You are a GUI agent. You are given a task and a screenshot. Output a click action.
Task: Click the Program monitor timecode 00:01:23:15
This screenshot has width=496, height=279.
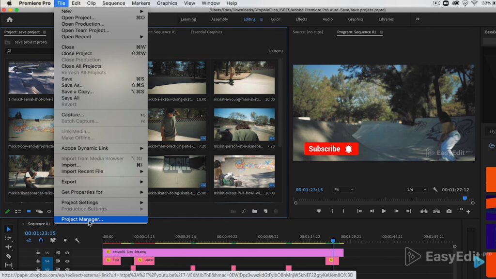point(309,190)
